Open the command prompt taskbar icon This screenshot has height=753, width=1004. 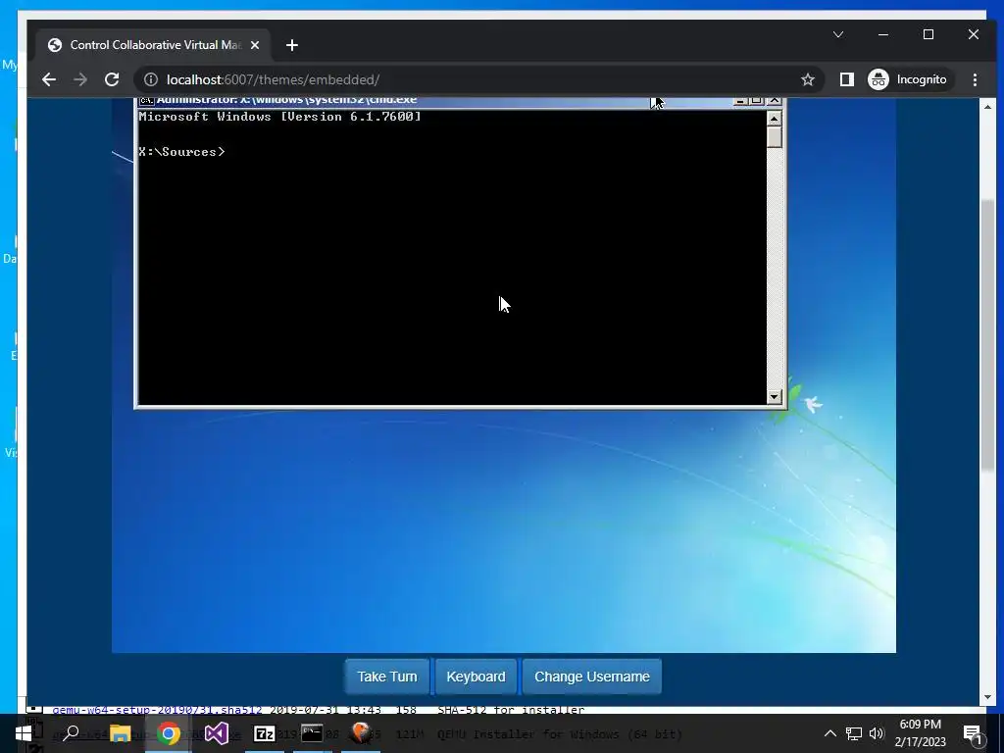pyautogui.click(x=312, y=733)
